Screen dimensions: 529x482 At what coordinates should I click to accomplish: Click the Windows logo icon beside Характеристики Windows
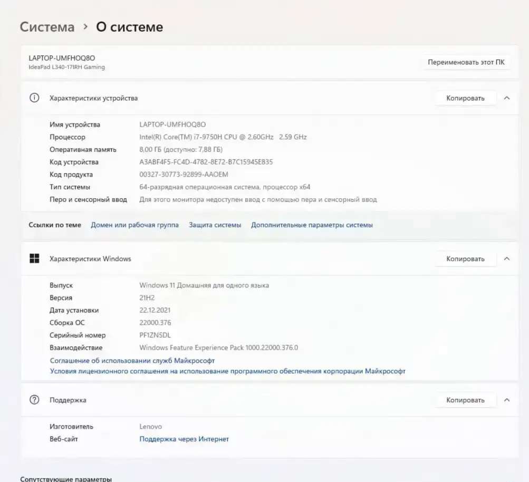tap(34, 259)
